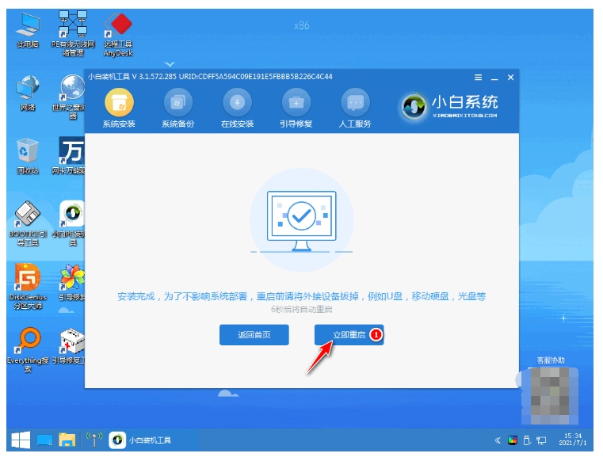Click the 小白系统 logo
Screen dimensions: 603x457
[449, 106]
